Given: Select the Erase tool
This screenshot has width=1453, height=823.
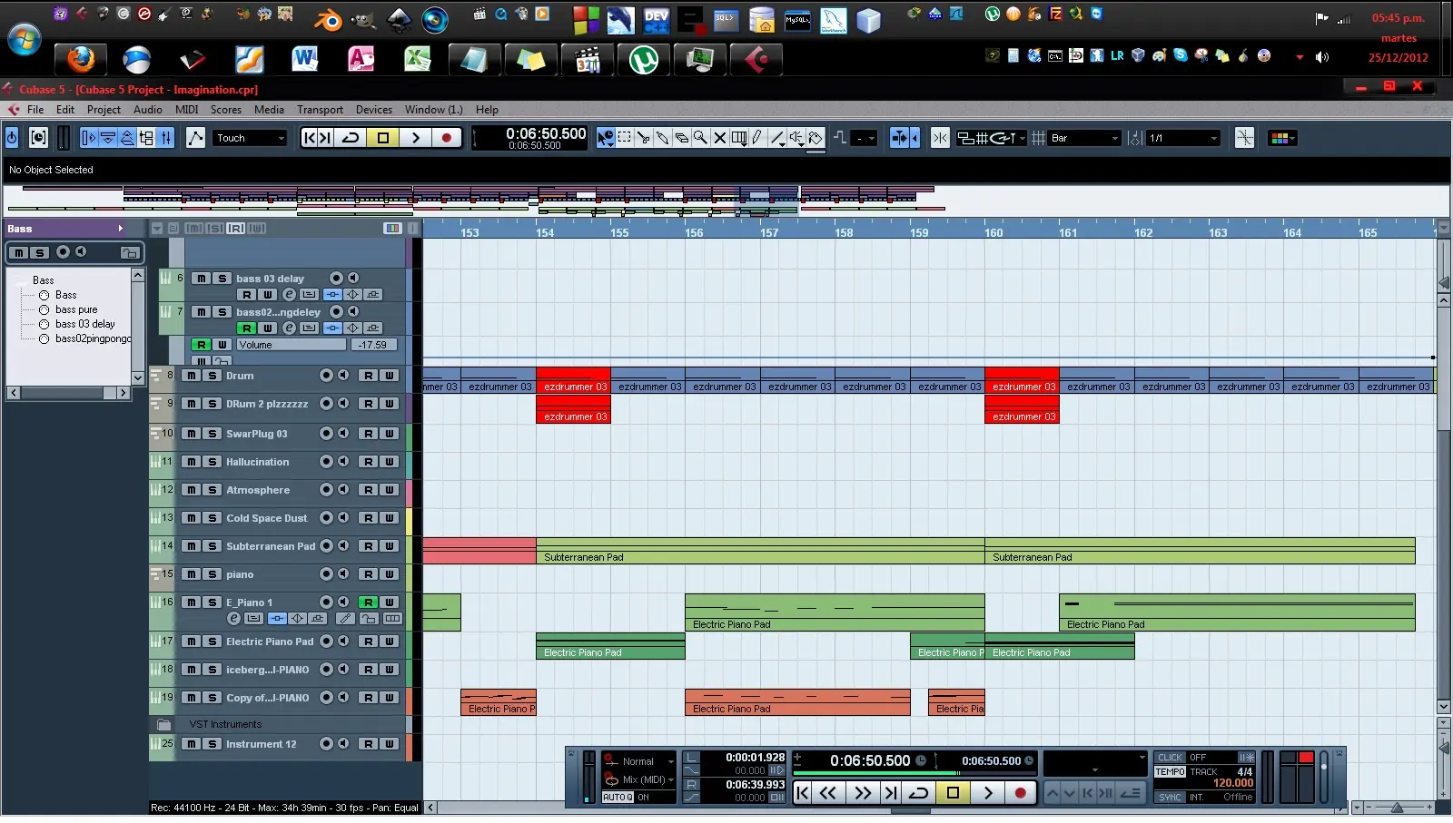Looking at the screenshot, I should [x=682, y=138].
